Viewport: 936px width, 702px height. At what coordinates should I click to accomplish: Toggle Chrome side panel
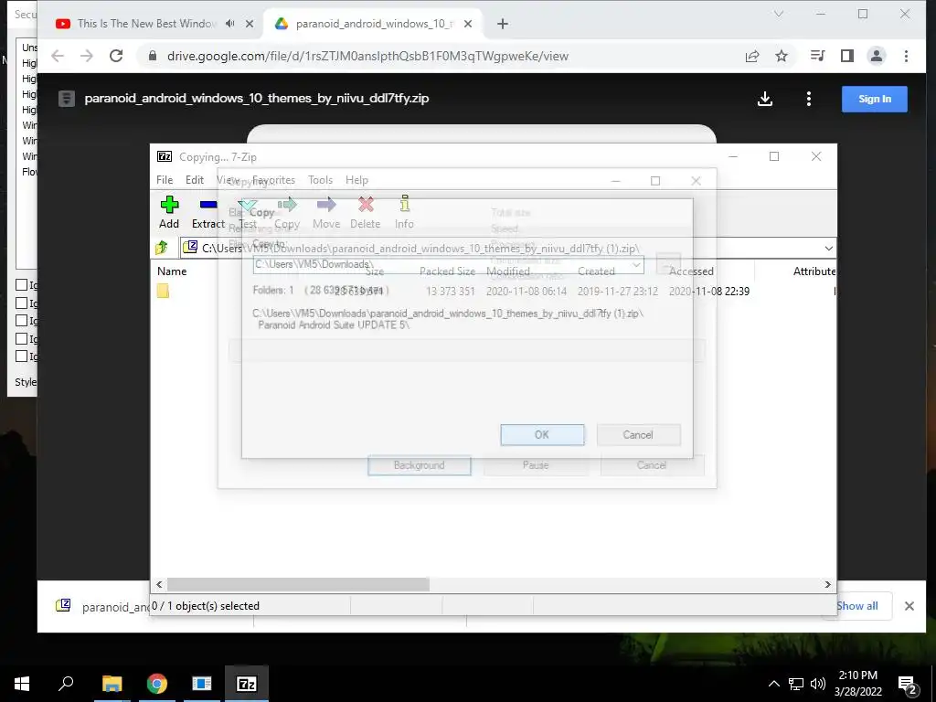click(847, 56)
